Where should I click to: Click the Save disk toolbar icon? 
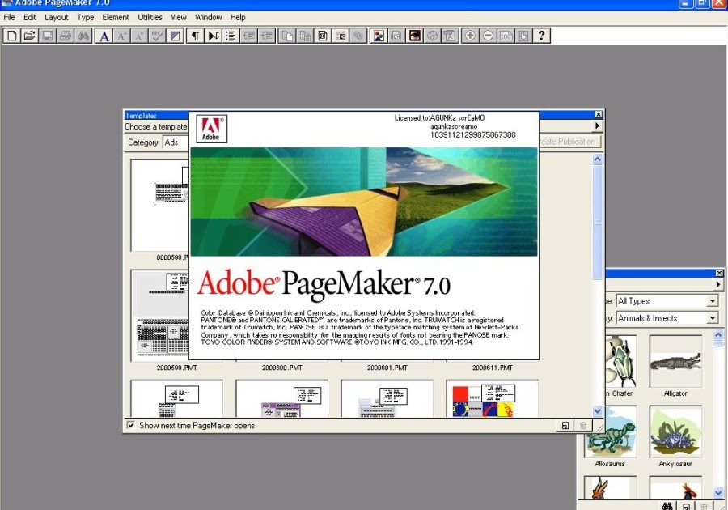pyautogui.click(x=48, y=36)
